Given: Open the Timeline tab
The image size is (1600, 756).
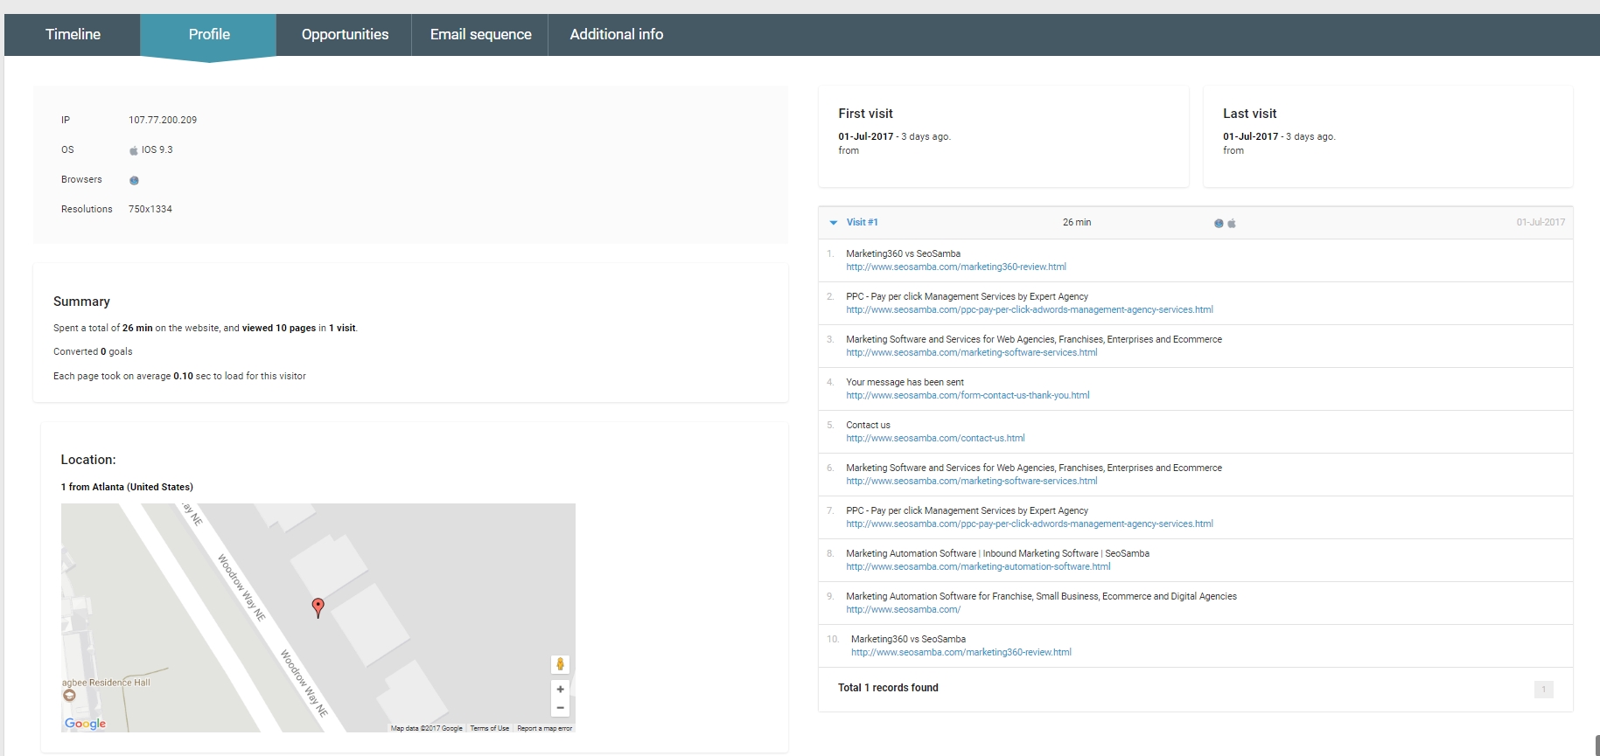Looking at the screenshot, I should [x=73, y=34].
